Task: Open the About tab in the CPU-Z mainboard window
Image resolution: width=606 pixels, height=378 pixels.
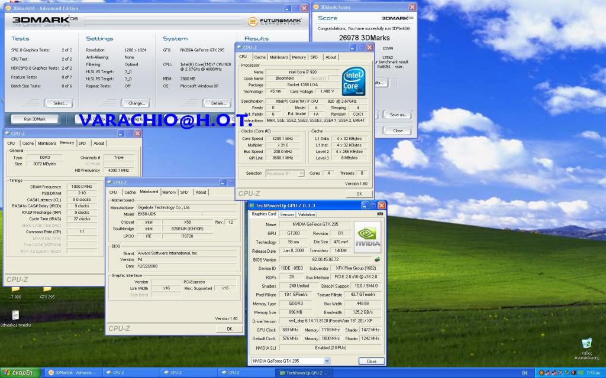Action: coord(201,192)
